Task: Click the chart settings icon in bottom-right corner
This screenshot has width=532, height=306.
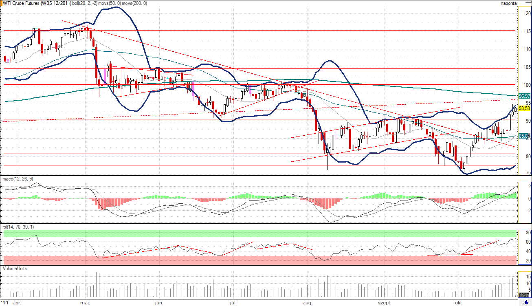Action: pyautogui.click(x=525, y=302)
